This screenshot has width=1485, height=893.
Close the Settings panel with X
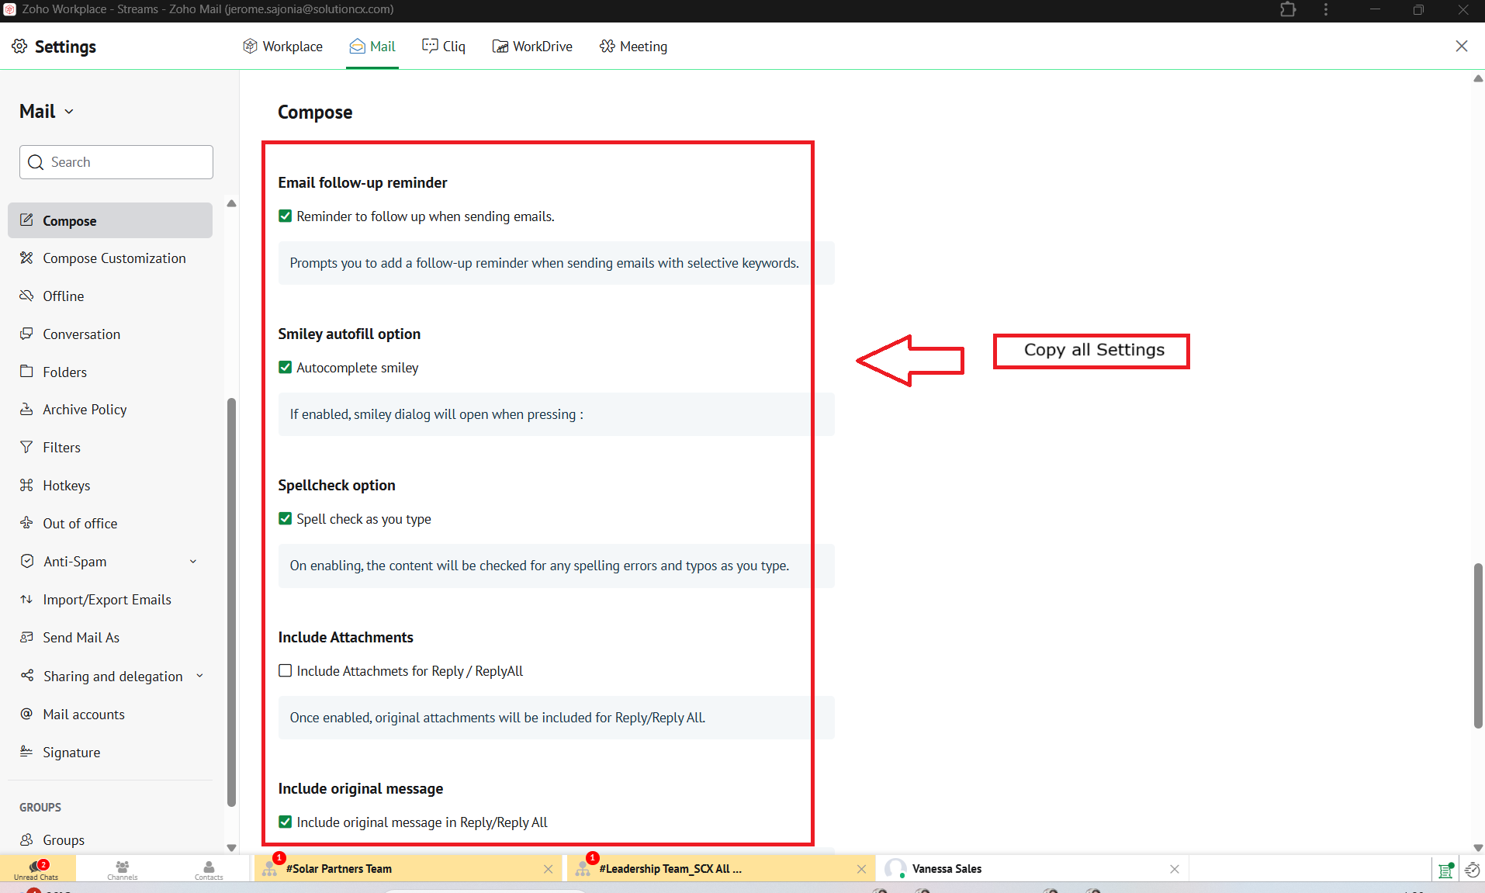[x=1461, y=47]
